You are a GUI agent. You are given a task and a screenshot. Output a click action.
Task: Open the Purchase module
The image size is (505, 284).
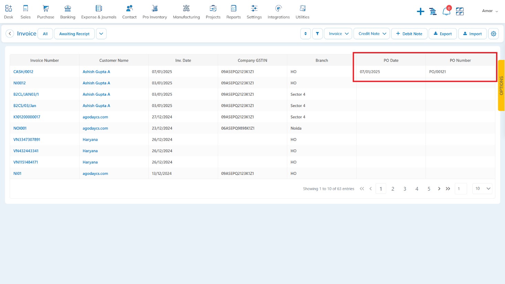click(x=46, y=12)
